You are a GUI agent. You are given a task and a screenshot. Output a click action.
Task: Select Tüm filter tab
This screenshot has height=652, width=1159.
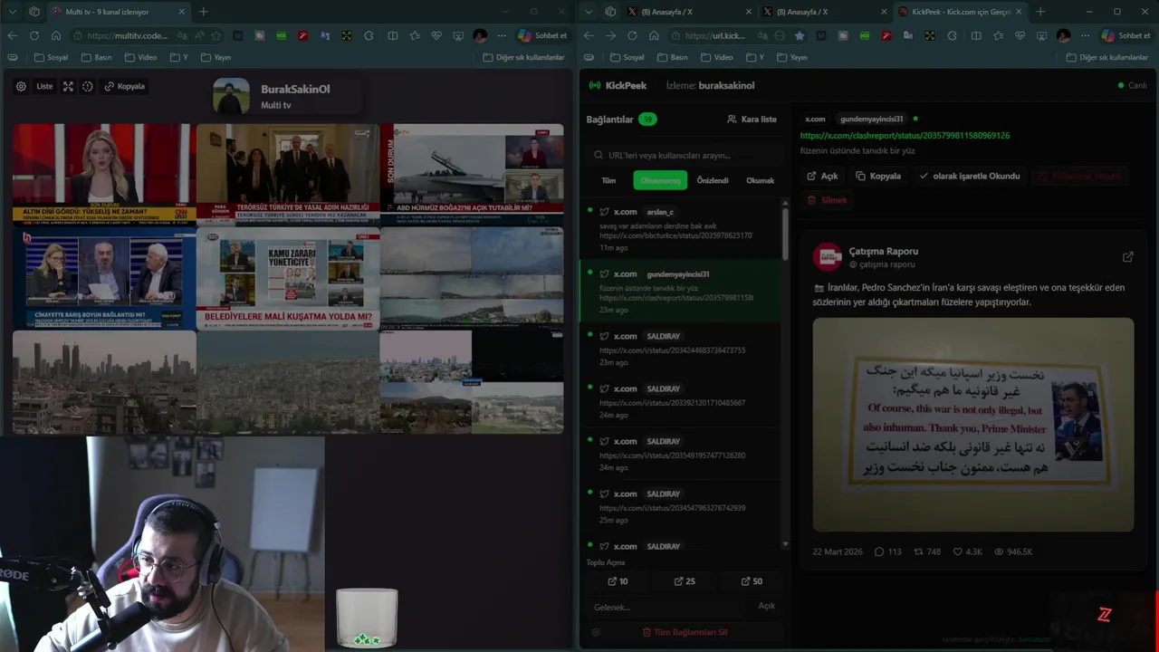click(x=608, y=180)
